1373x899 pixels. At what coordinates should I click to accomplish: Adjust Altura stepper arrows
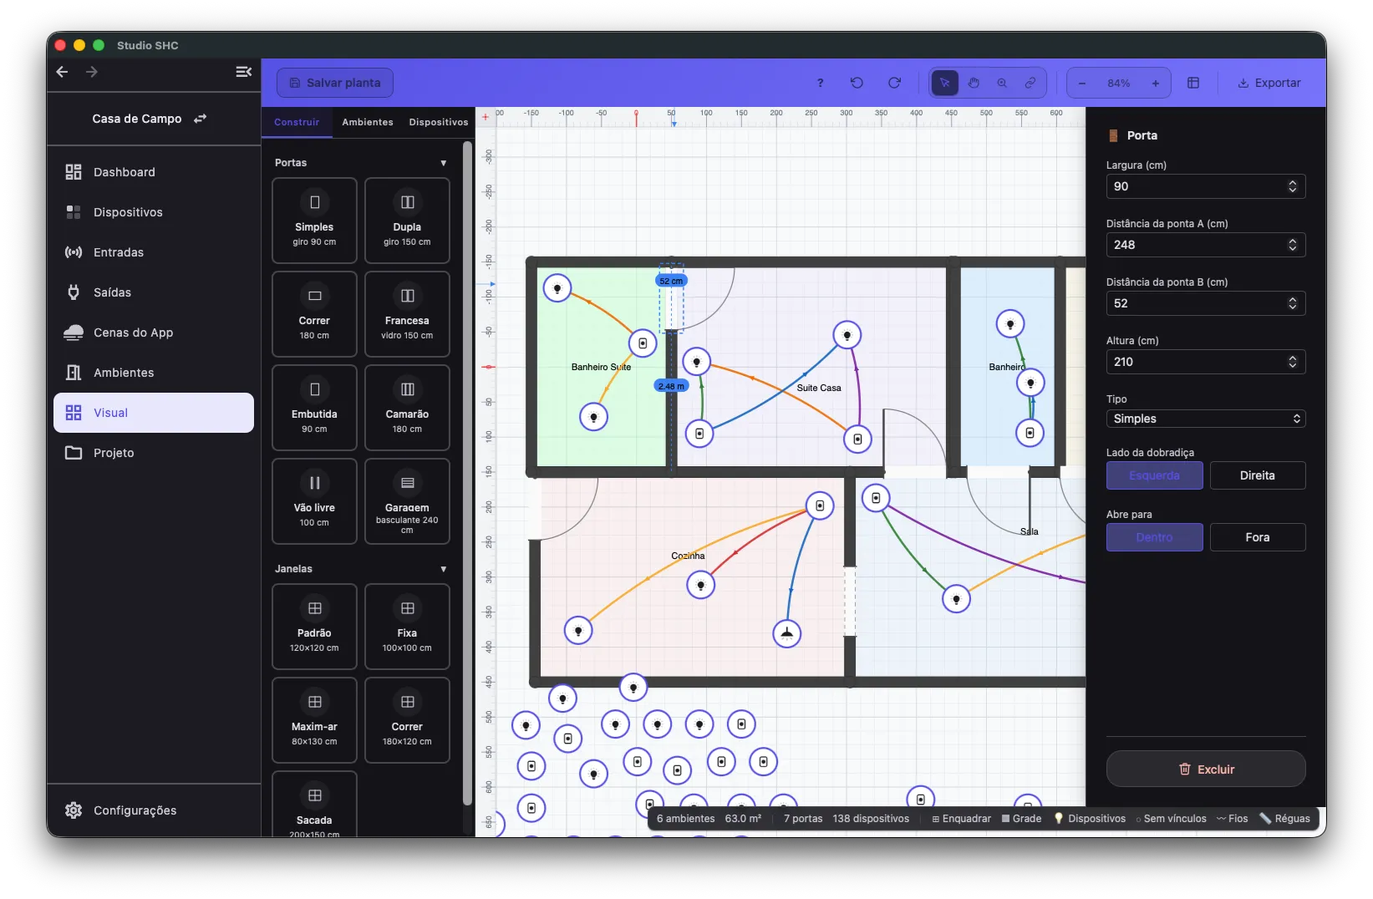click(1293, 362)
